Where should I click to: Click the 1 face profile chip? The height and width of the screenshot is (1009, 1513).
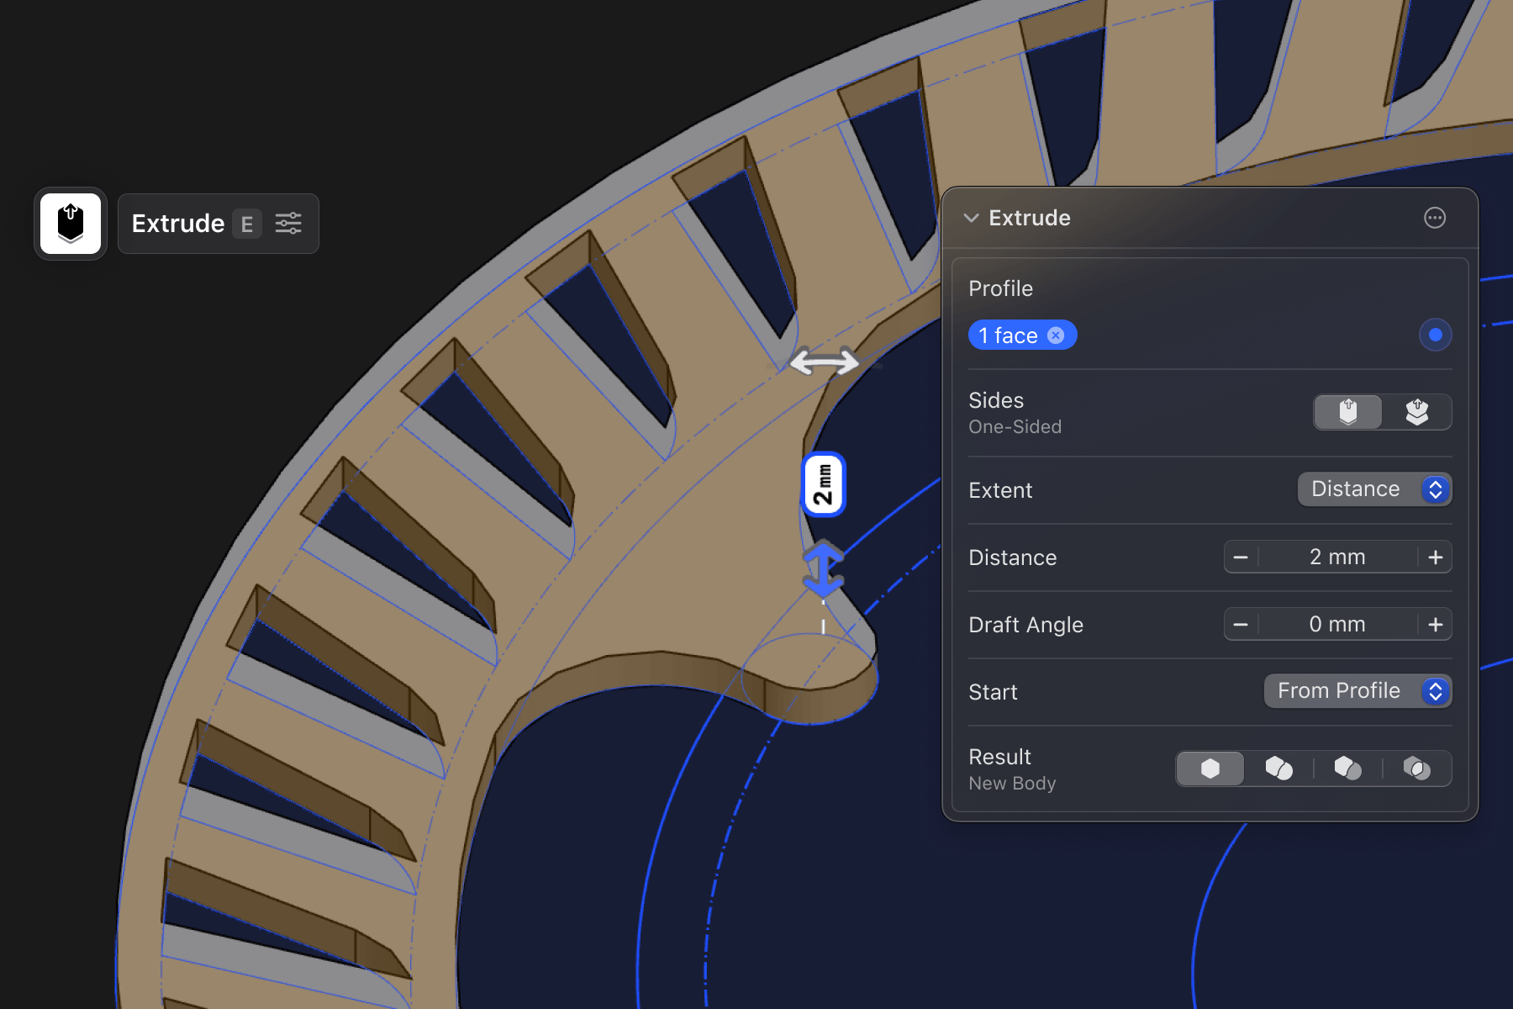(1022, 335)
